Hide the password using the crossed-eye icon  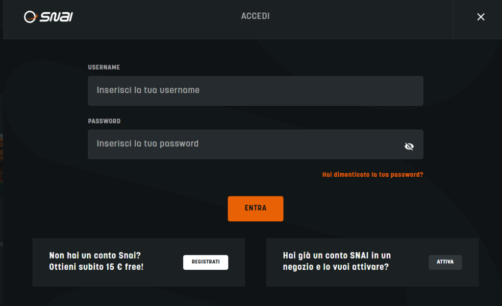[x=409, y=145]
